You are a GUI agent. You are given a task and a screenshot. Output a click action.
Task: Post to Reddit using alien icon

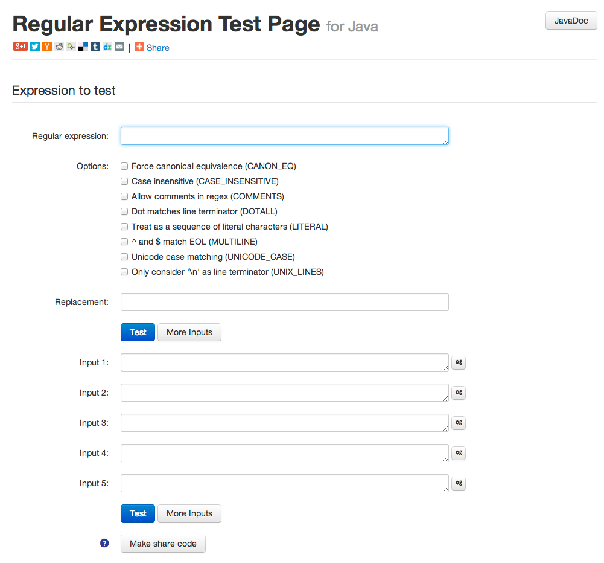tap(59, 47)
